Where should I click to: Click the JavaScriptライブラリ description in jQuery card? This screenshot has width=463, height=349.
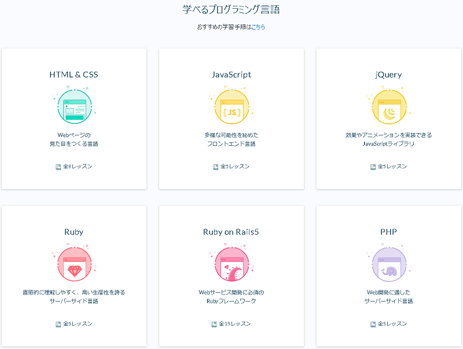388,144
